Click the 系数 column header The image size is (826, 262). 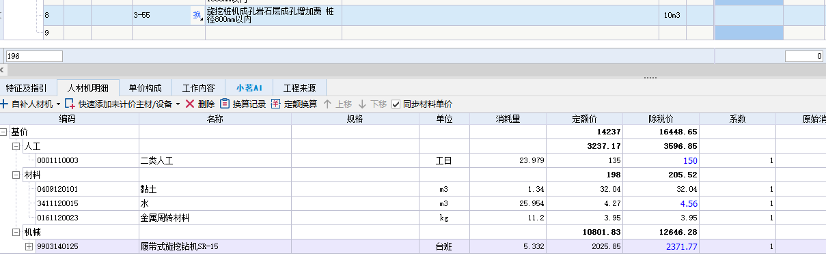point(737,118)
